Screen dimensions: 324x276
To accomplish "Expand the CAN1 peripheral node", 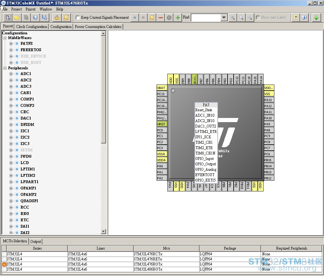I will 11,93.
